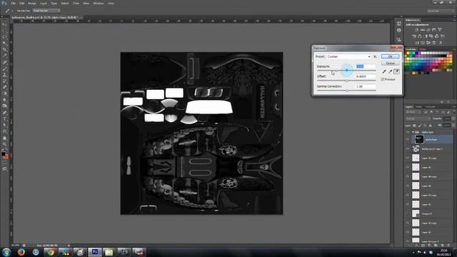This screenshot has width=457, height=257.
Task: Create a new group from Layers panel
Action: tap(436, 246)
